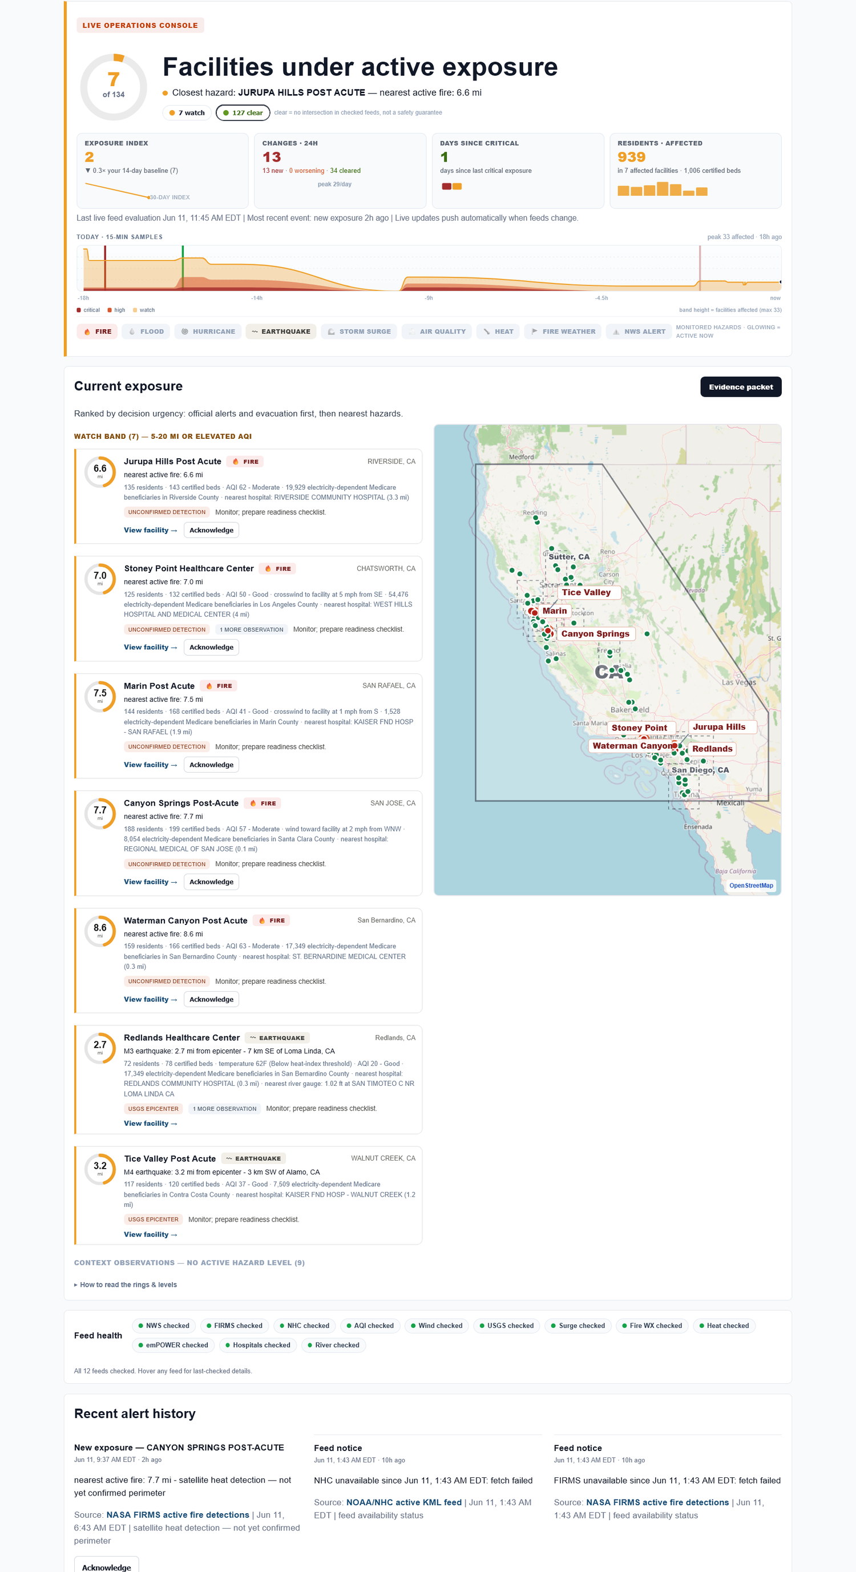
Task: Toggle the Heat hazard filter chip
Action: point(497,332)
